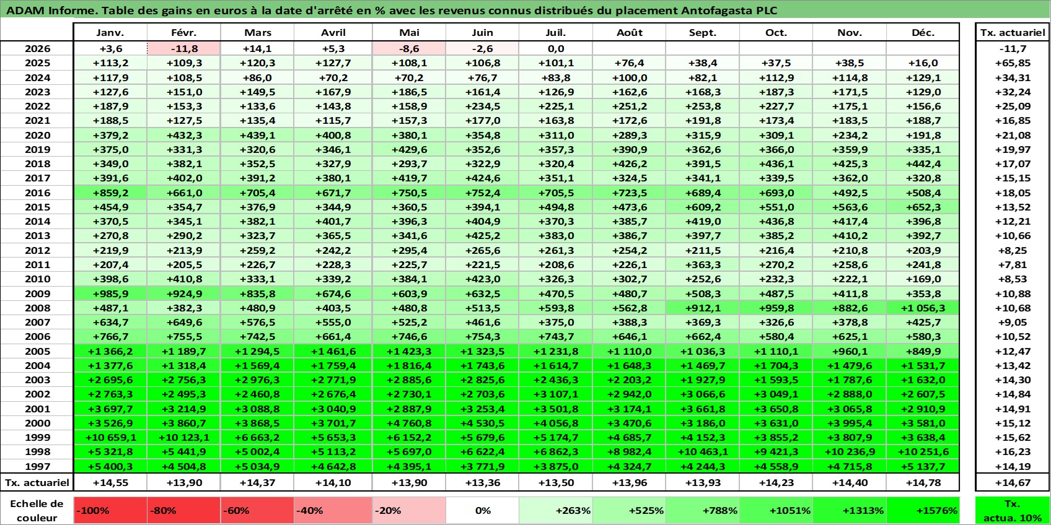Select the +5 137,7 cell for December 1997

[923, 466]
